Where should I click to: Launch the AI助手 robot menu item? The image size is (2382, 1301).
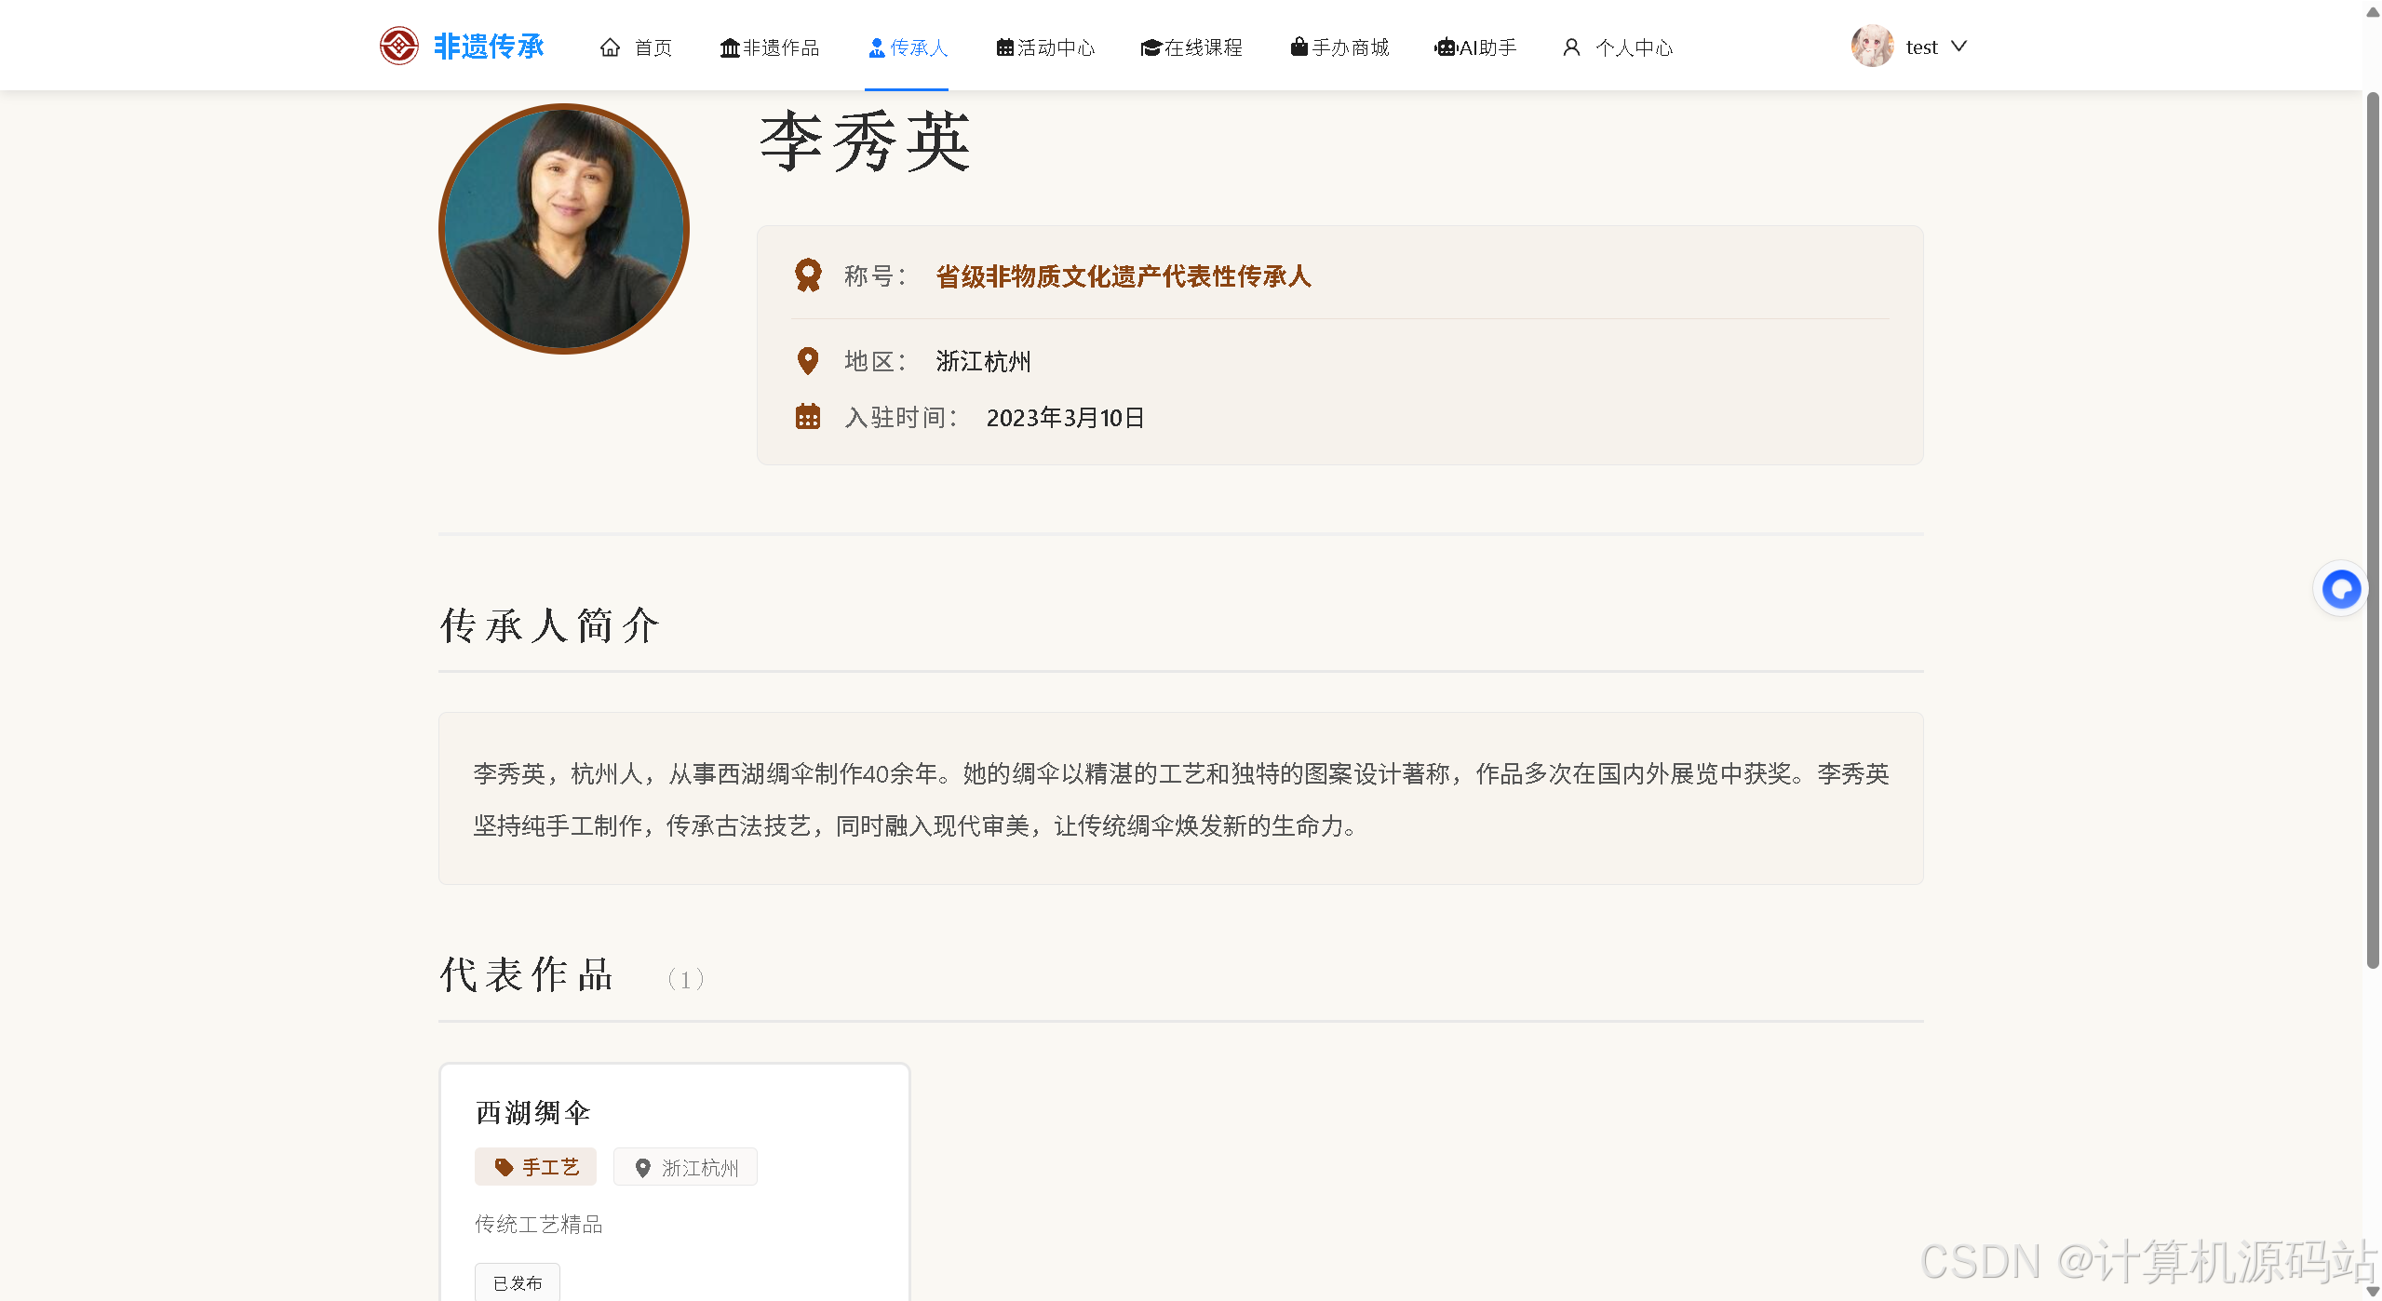click(x=1474, y=47)
